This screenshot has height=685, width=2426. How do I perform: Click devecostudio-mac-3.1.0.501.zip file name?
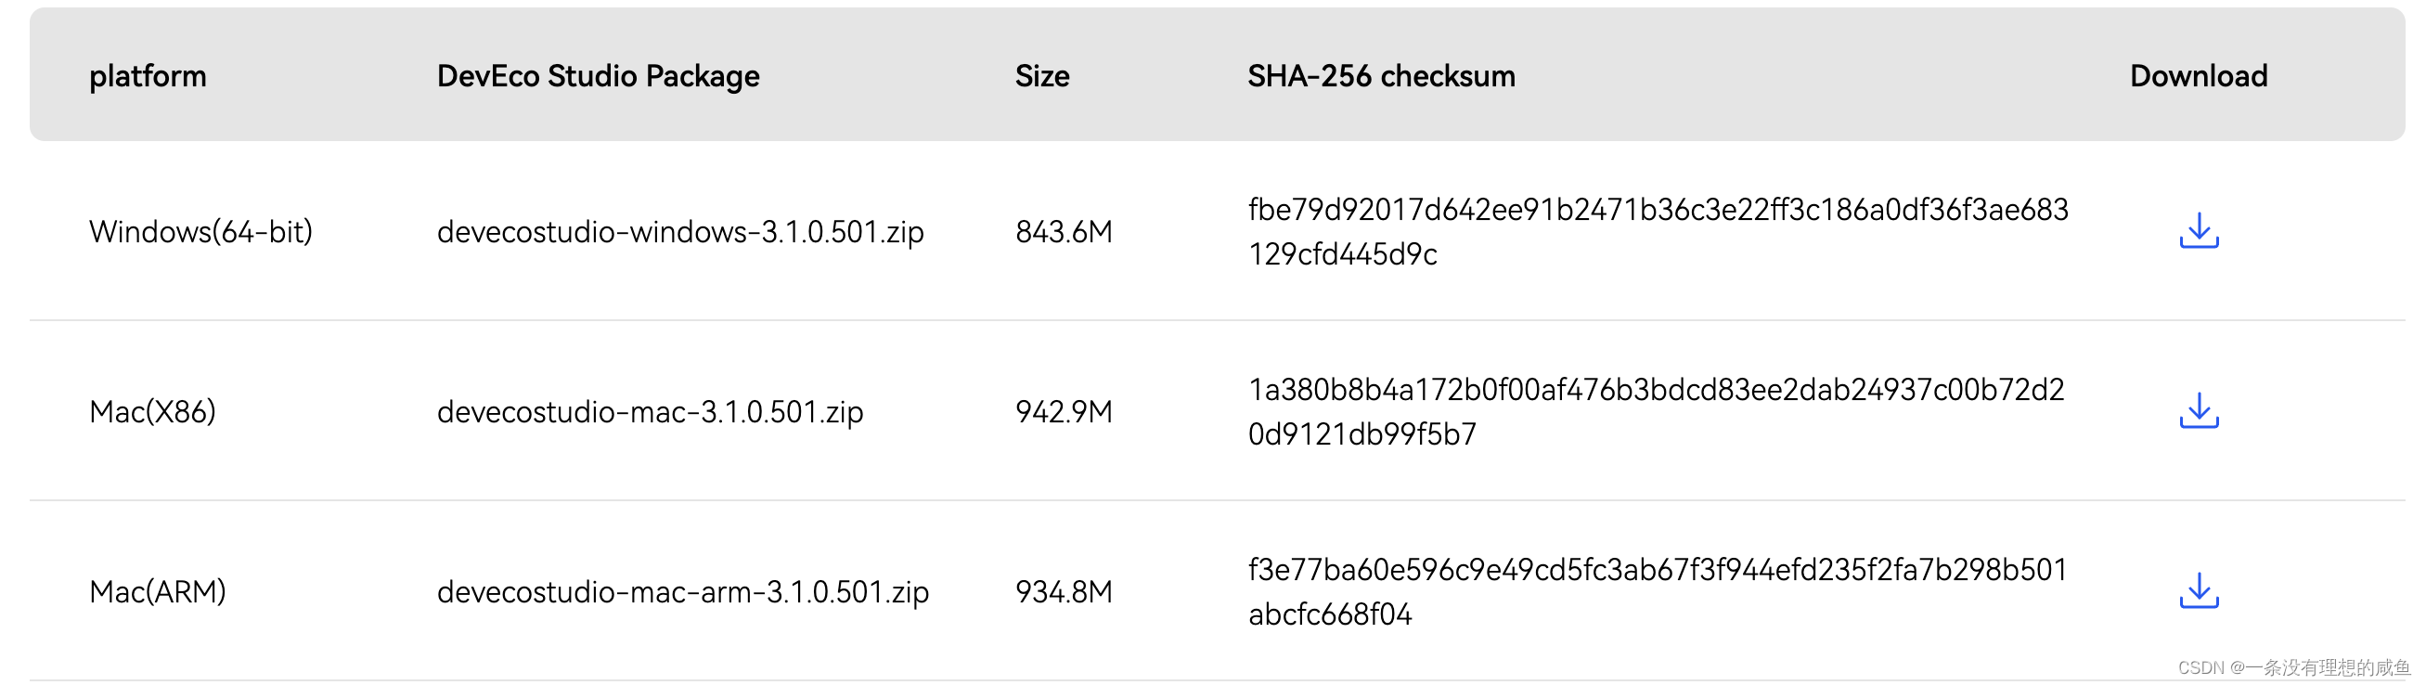point(650,412)
